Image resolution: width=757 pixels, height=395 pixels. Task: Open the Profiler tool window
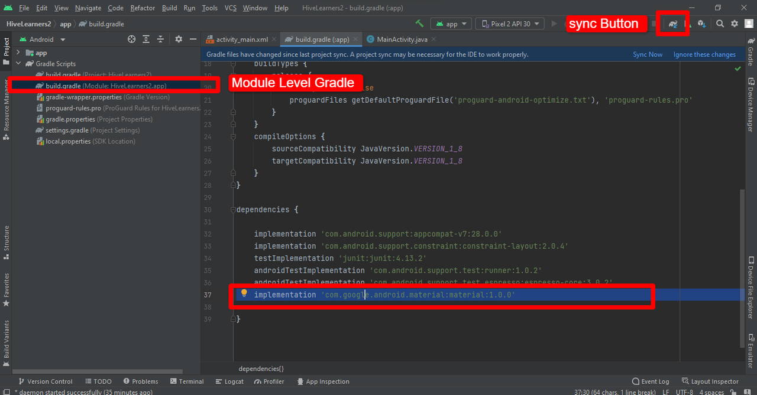coord(269,381)
